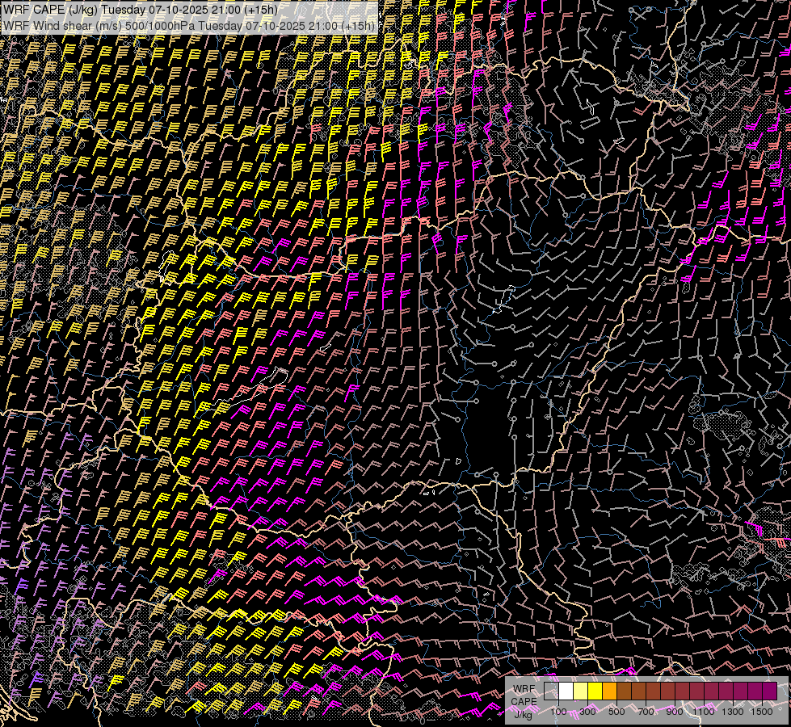Click the leftmost gray CAPE legend swatch
Image resolution: width=791 pixels, height=727 pixels.
[552, 691]
